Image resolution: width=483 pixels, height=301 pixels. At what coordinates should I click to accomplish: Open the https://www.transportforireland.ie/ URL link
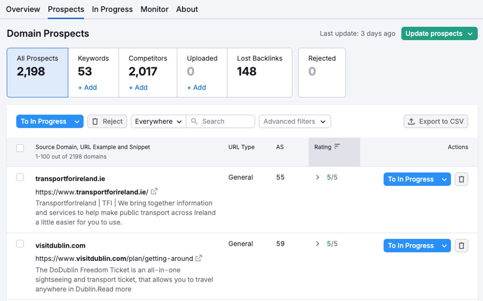(x=92, y=192)
